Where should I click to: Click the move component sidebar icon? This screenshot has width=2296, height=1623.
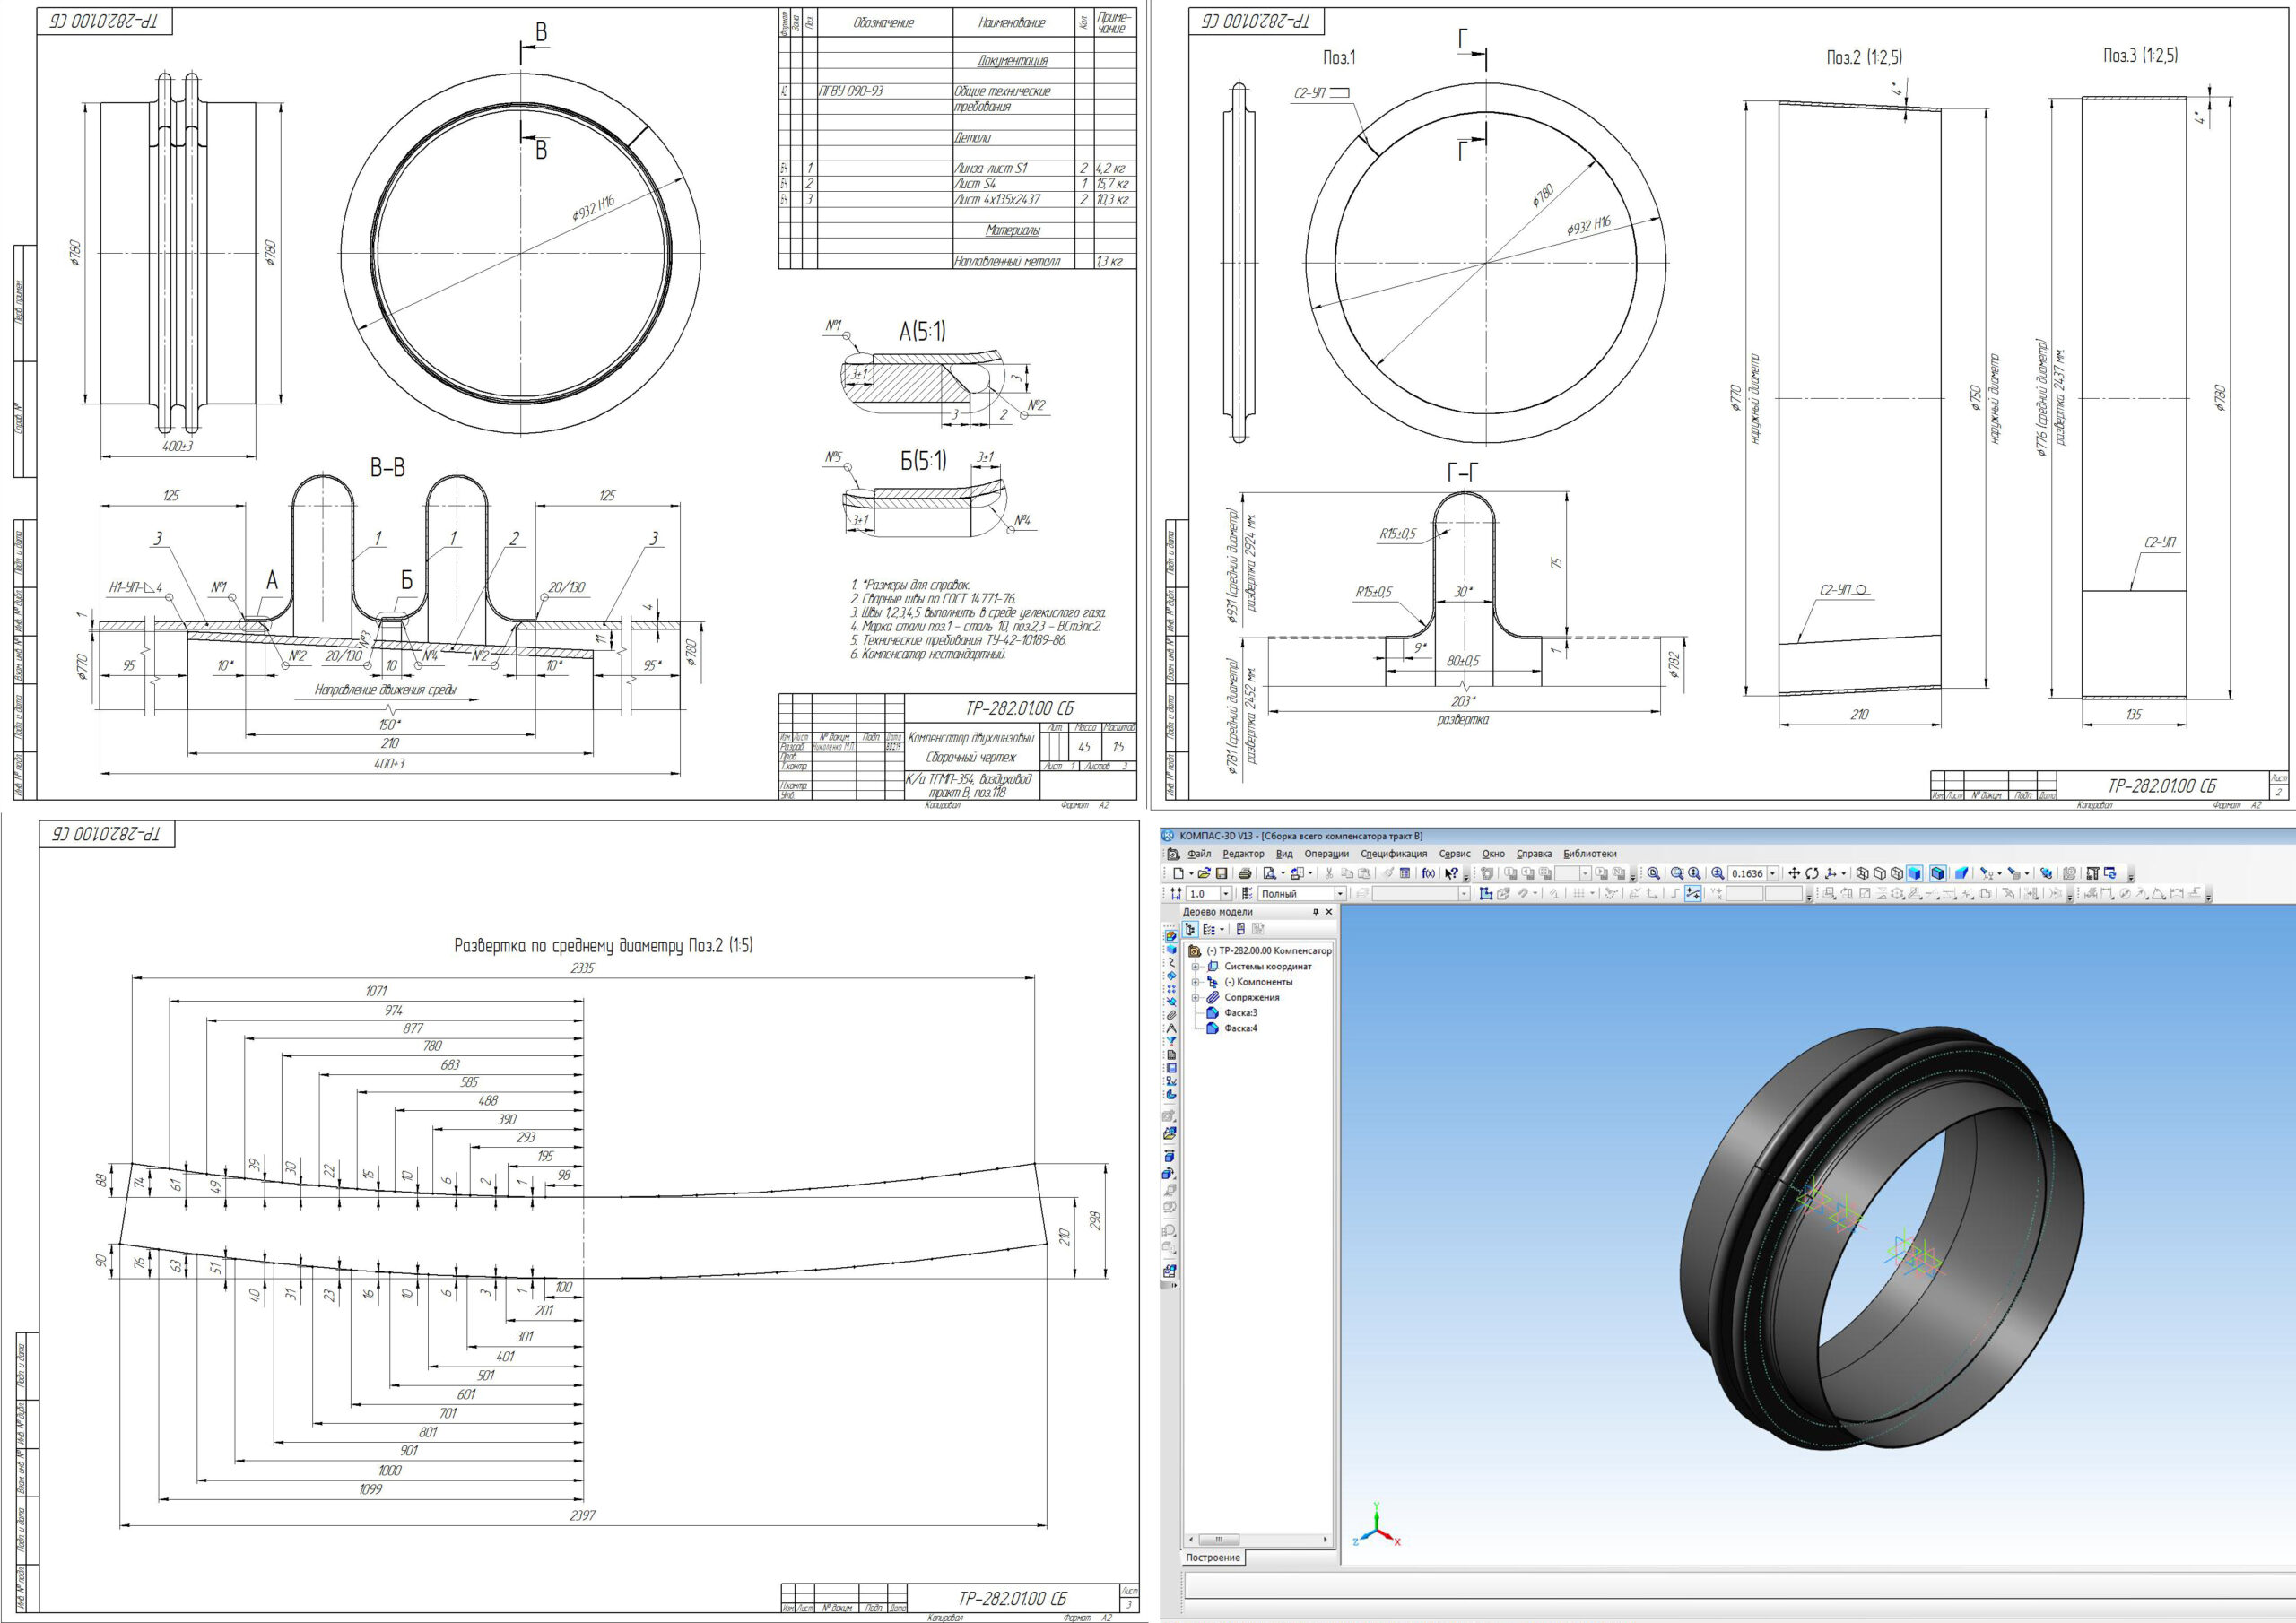tap(1170, 1156)
